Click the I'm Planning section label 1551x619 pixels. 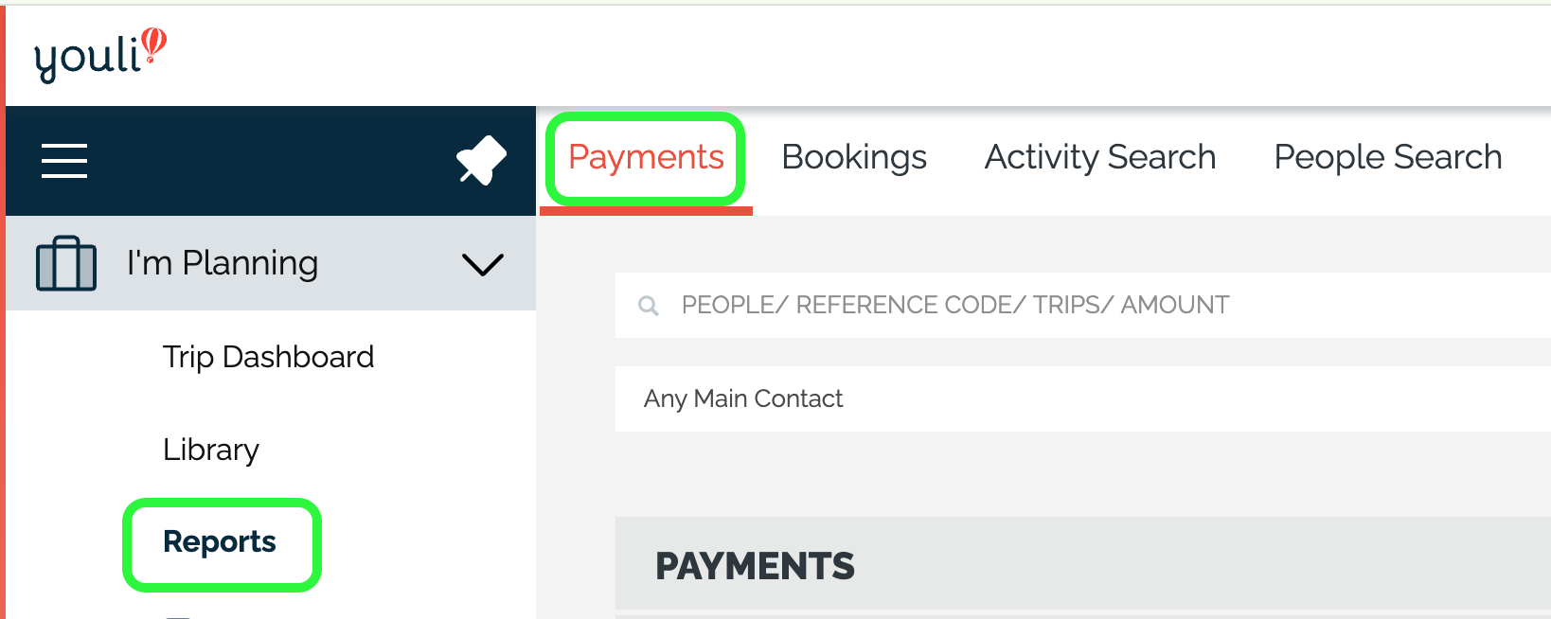point(223,263)
